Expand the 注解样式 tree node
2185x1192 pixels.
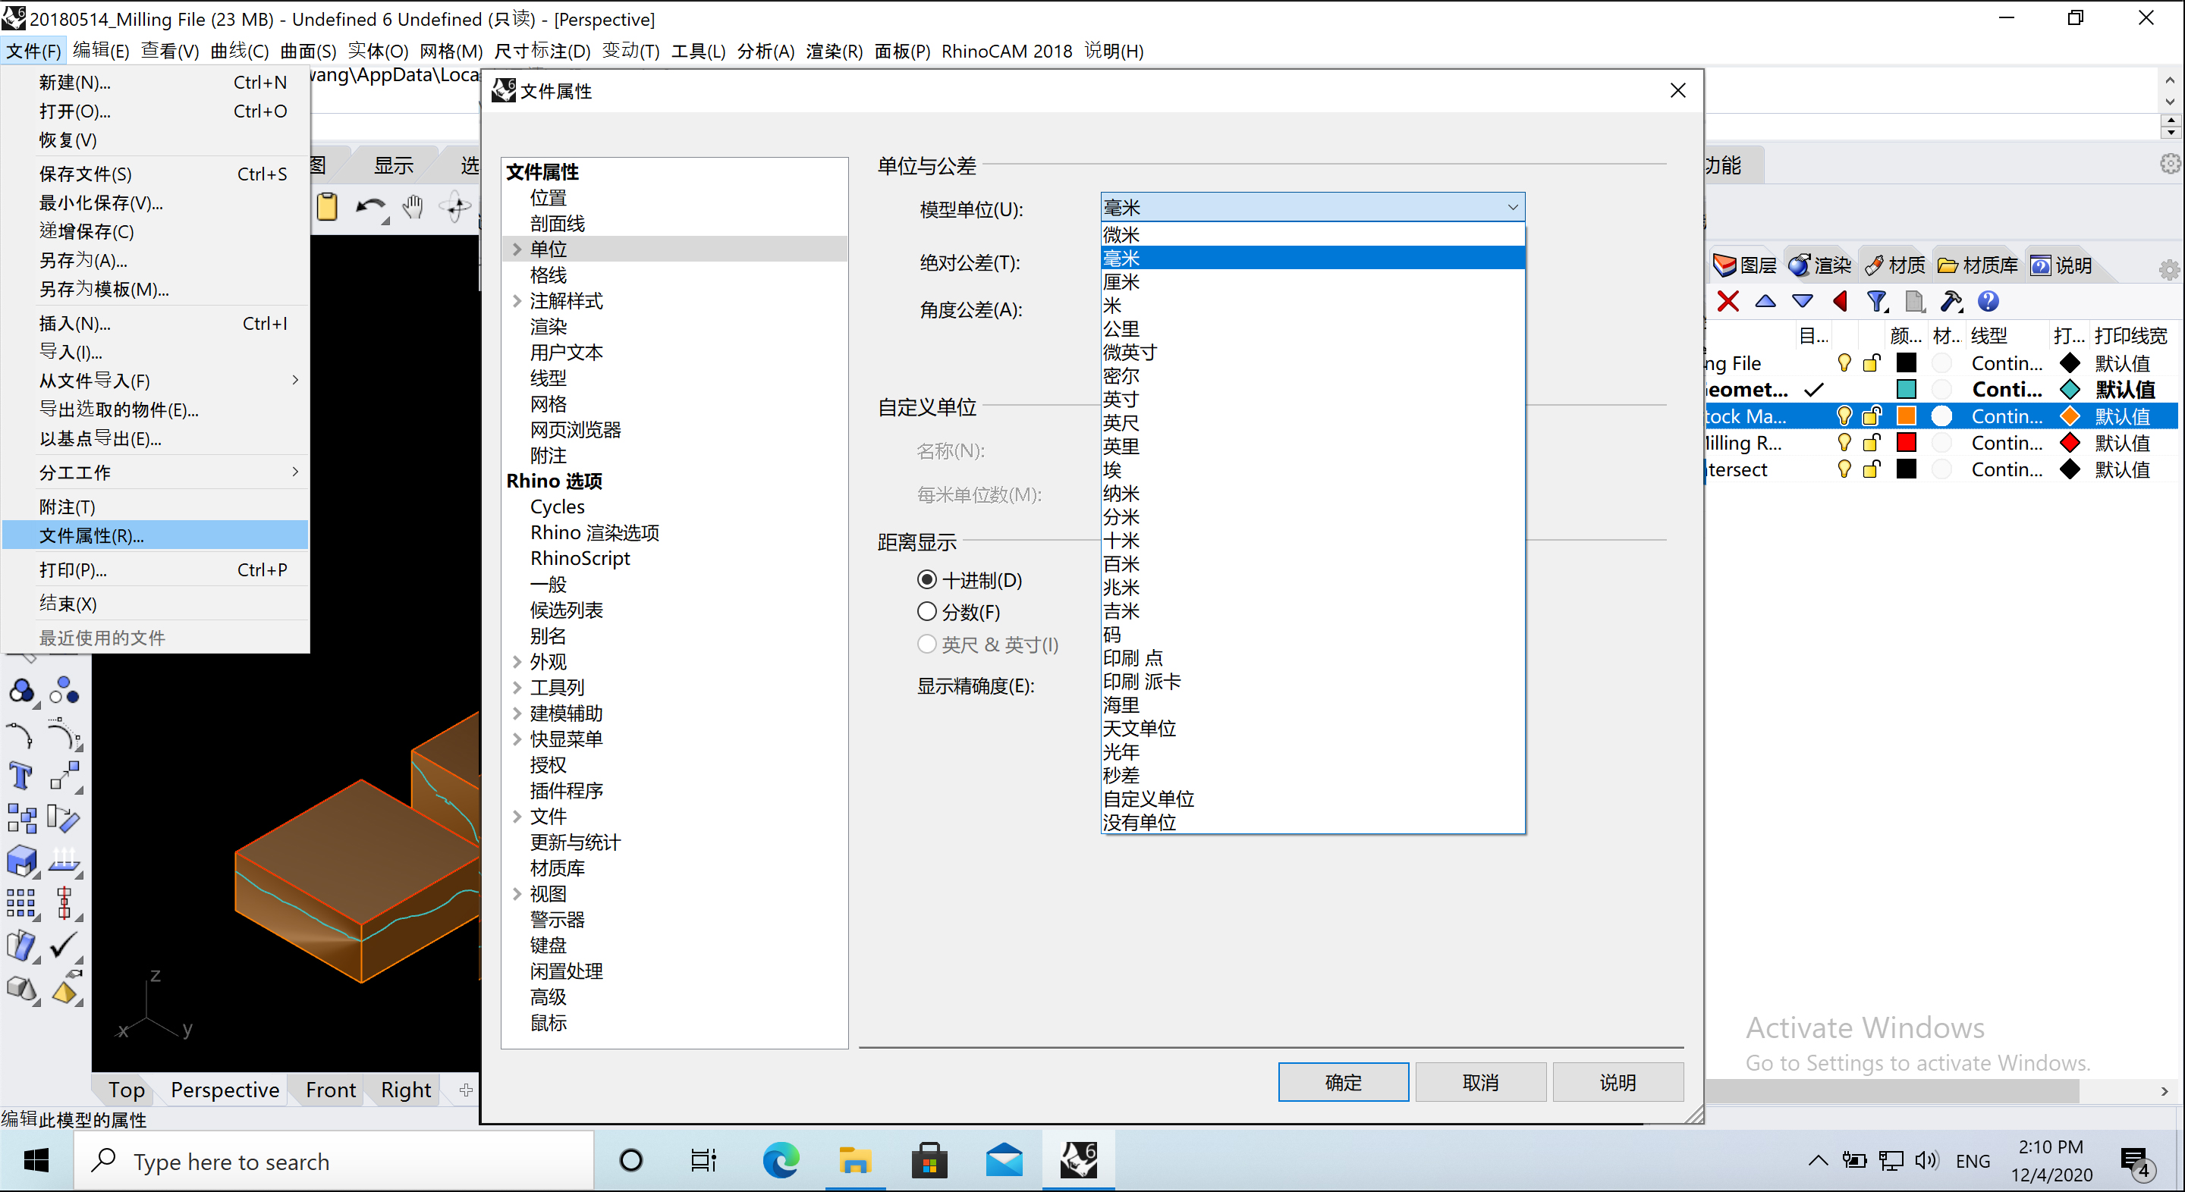[517, 301]
